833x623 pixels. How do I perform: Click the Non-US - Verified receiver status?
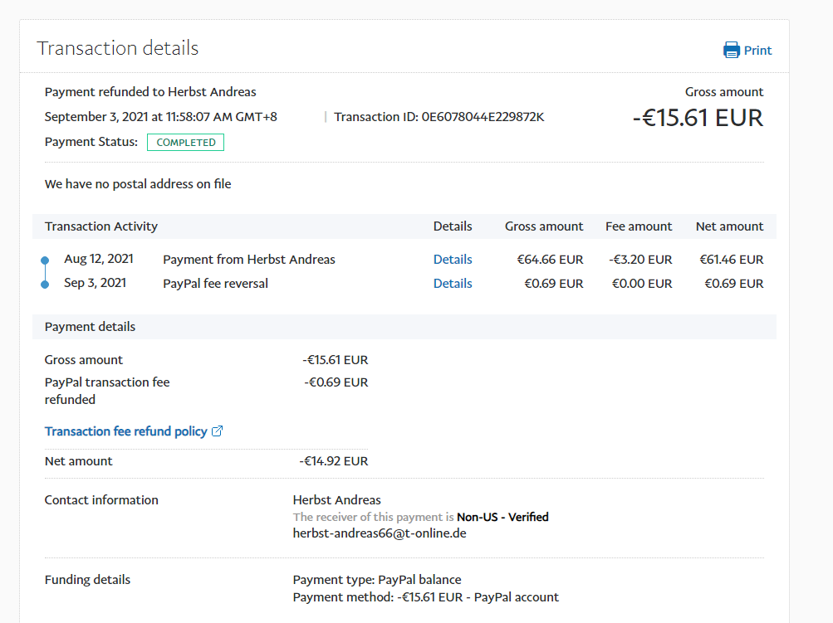pyautogui.click(x=502, y=517)
